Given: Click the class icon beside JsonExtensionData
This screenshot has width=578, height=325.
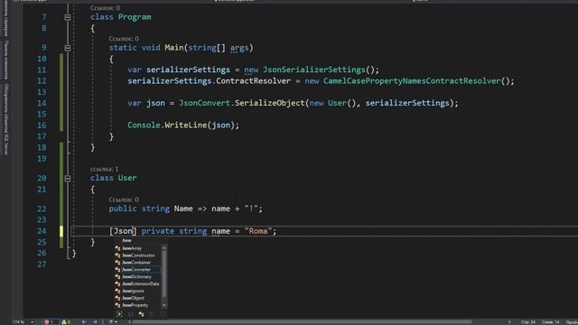Looking at the screenshot, I should point(117,283).
